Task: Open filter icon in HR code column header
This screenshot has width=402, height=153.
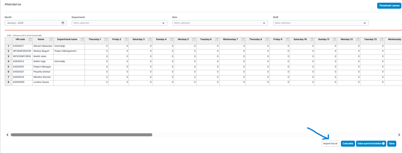Action: pos(30,39)
